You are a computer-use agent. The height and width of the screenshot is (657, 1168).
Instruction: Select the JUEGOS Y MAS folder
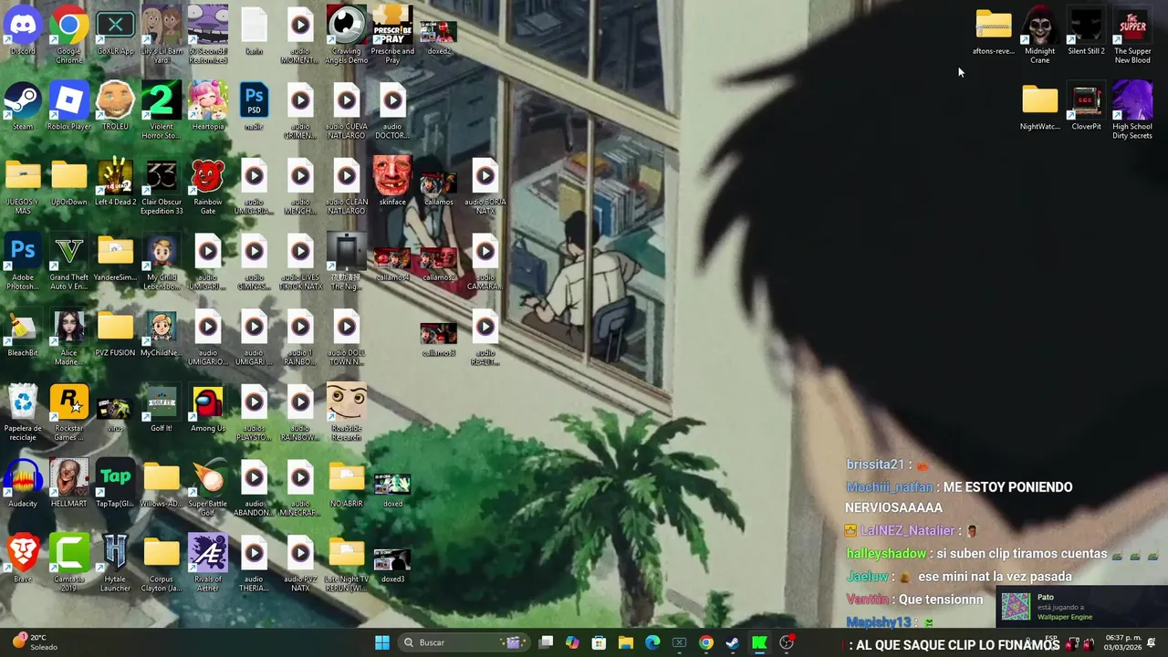[x=23, y=186]
